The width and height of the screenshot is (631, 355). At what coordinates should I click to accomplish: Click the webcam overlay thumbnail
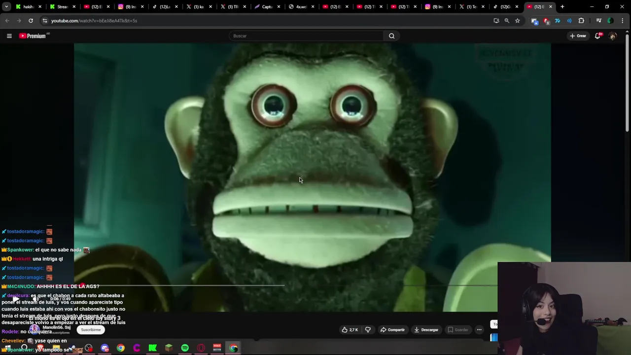[564, 308]
